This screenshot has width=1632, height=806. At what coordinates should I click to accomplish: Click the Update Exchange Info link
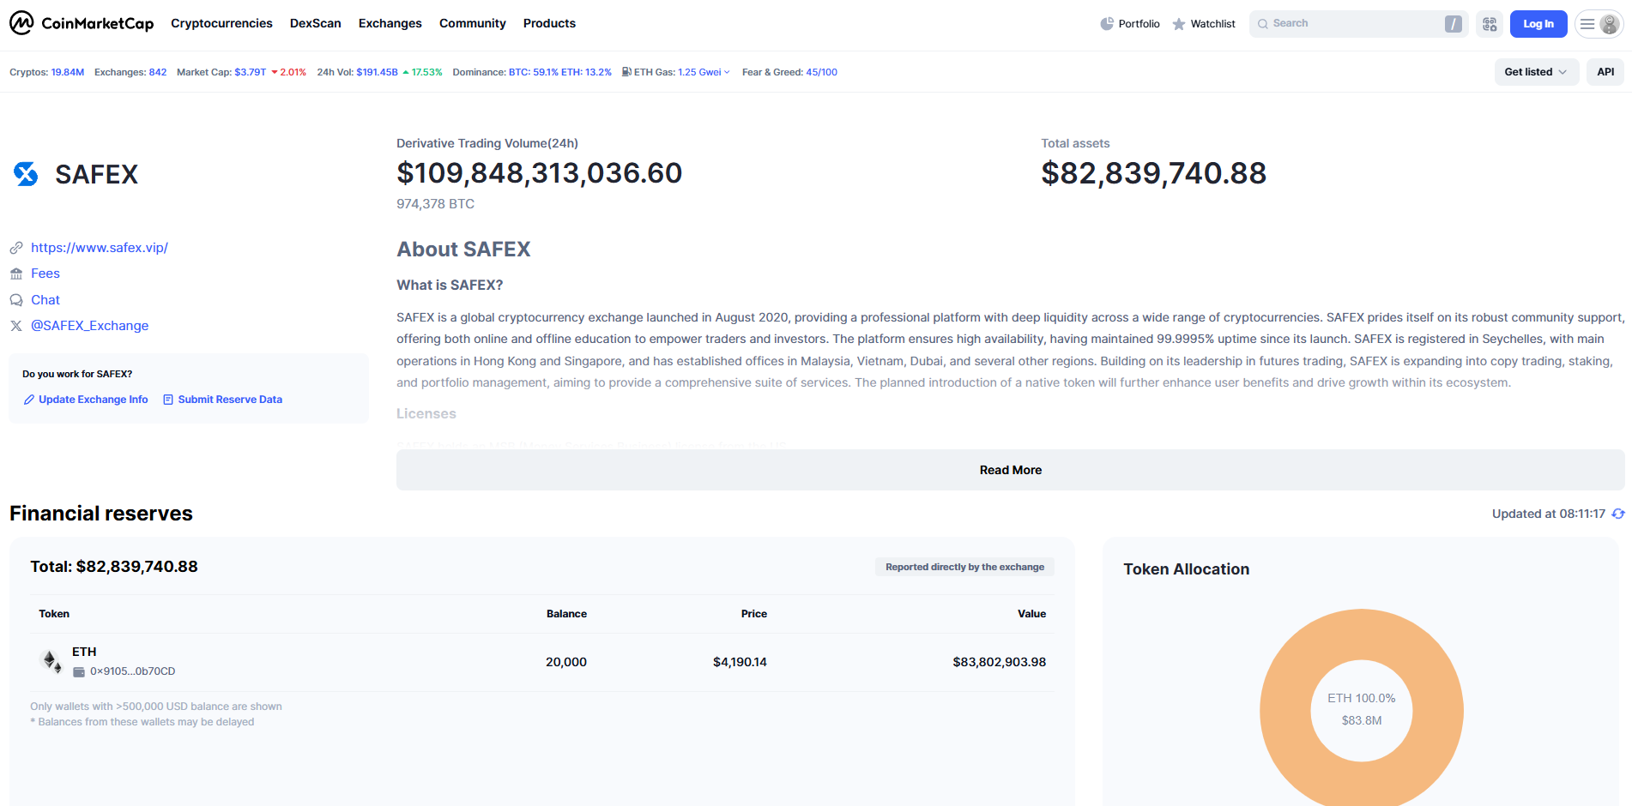[x=94, y=400]
